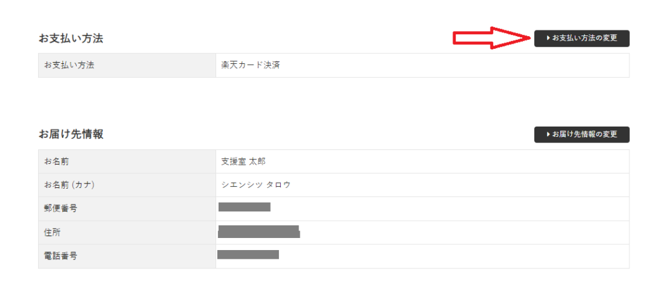Click the red arrow annotation
This screenshot has height=288, width=649.
[492, 38]
